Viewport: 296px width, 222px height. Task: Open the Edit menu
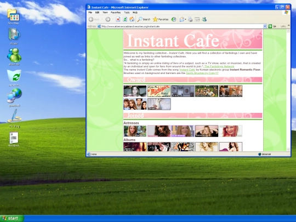pos(97,13)
